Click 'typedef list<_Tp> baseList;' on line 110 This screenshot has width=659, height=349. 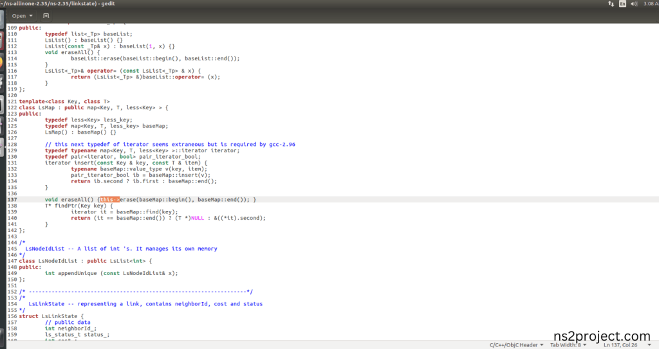89,34
